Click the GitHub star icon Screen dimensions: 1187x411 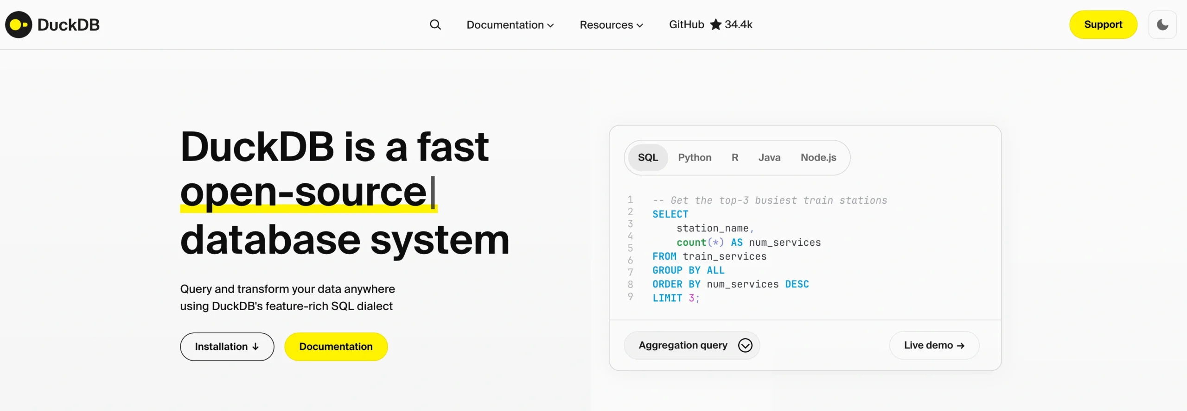(715, 25)
